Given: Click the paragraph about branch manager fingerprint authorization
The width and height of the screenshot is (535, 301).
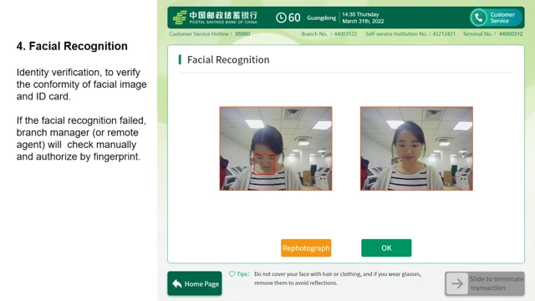Looking at the screenshot, I should pyautogui.click(x=81, y=139).
